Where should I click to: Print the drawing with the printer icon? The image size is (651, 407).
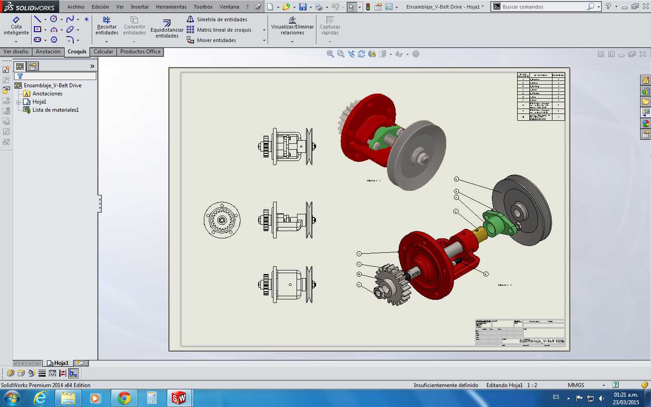[319, 7]
